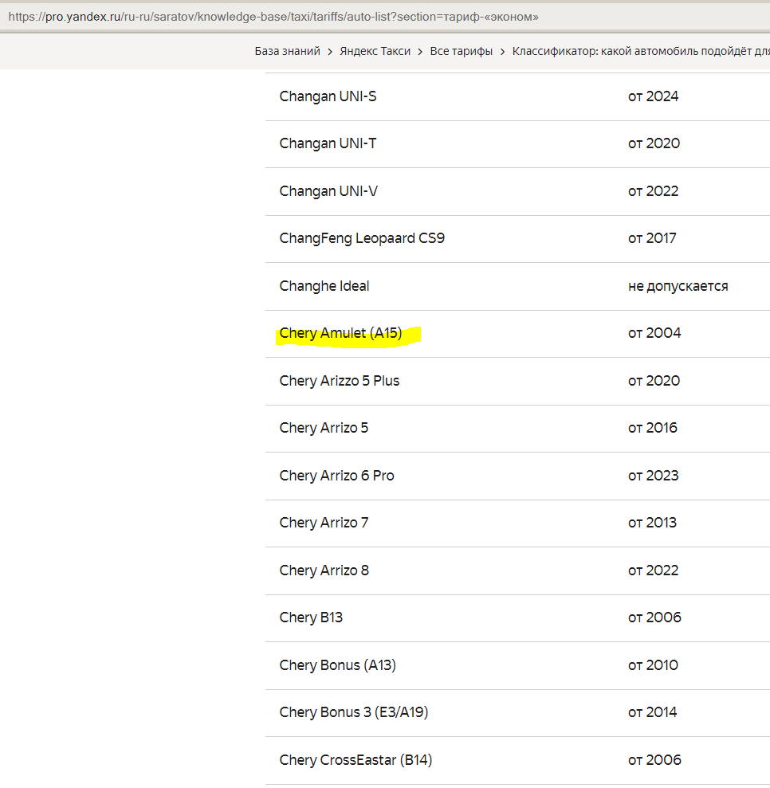Open the Все тарифы breadcrumb link

[x=461, y=51]
